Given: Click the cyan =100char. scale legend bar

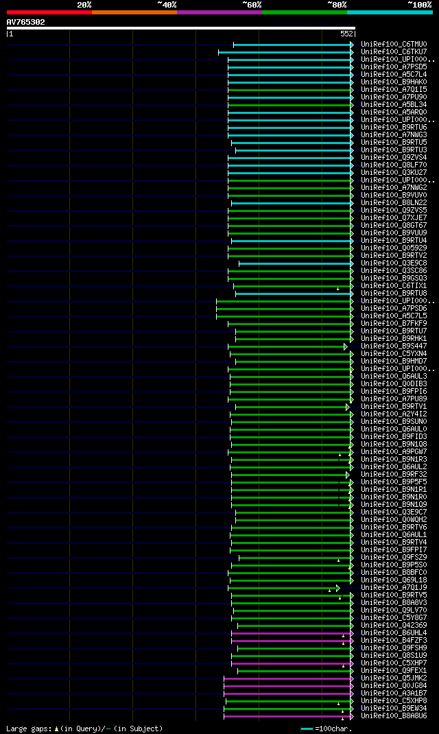Looking at the screenshot, I should pos(307,729).
